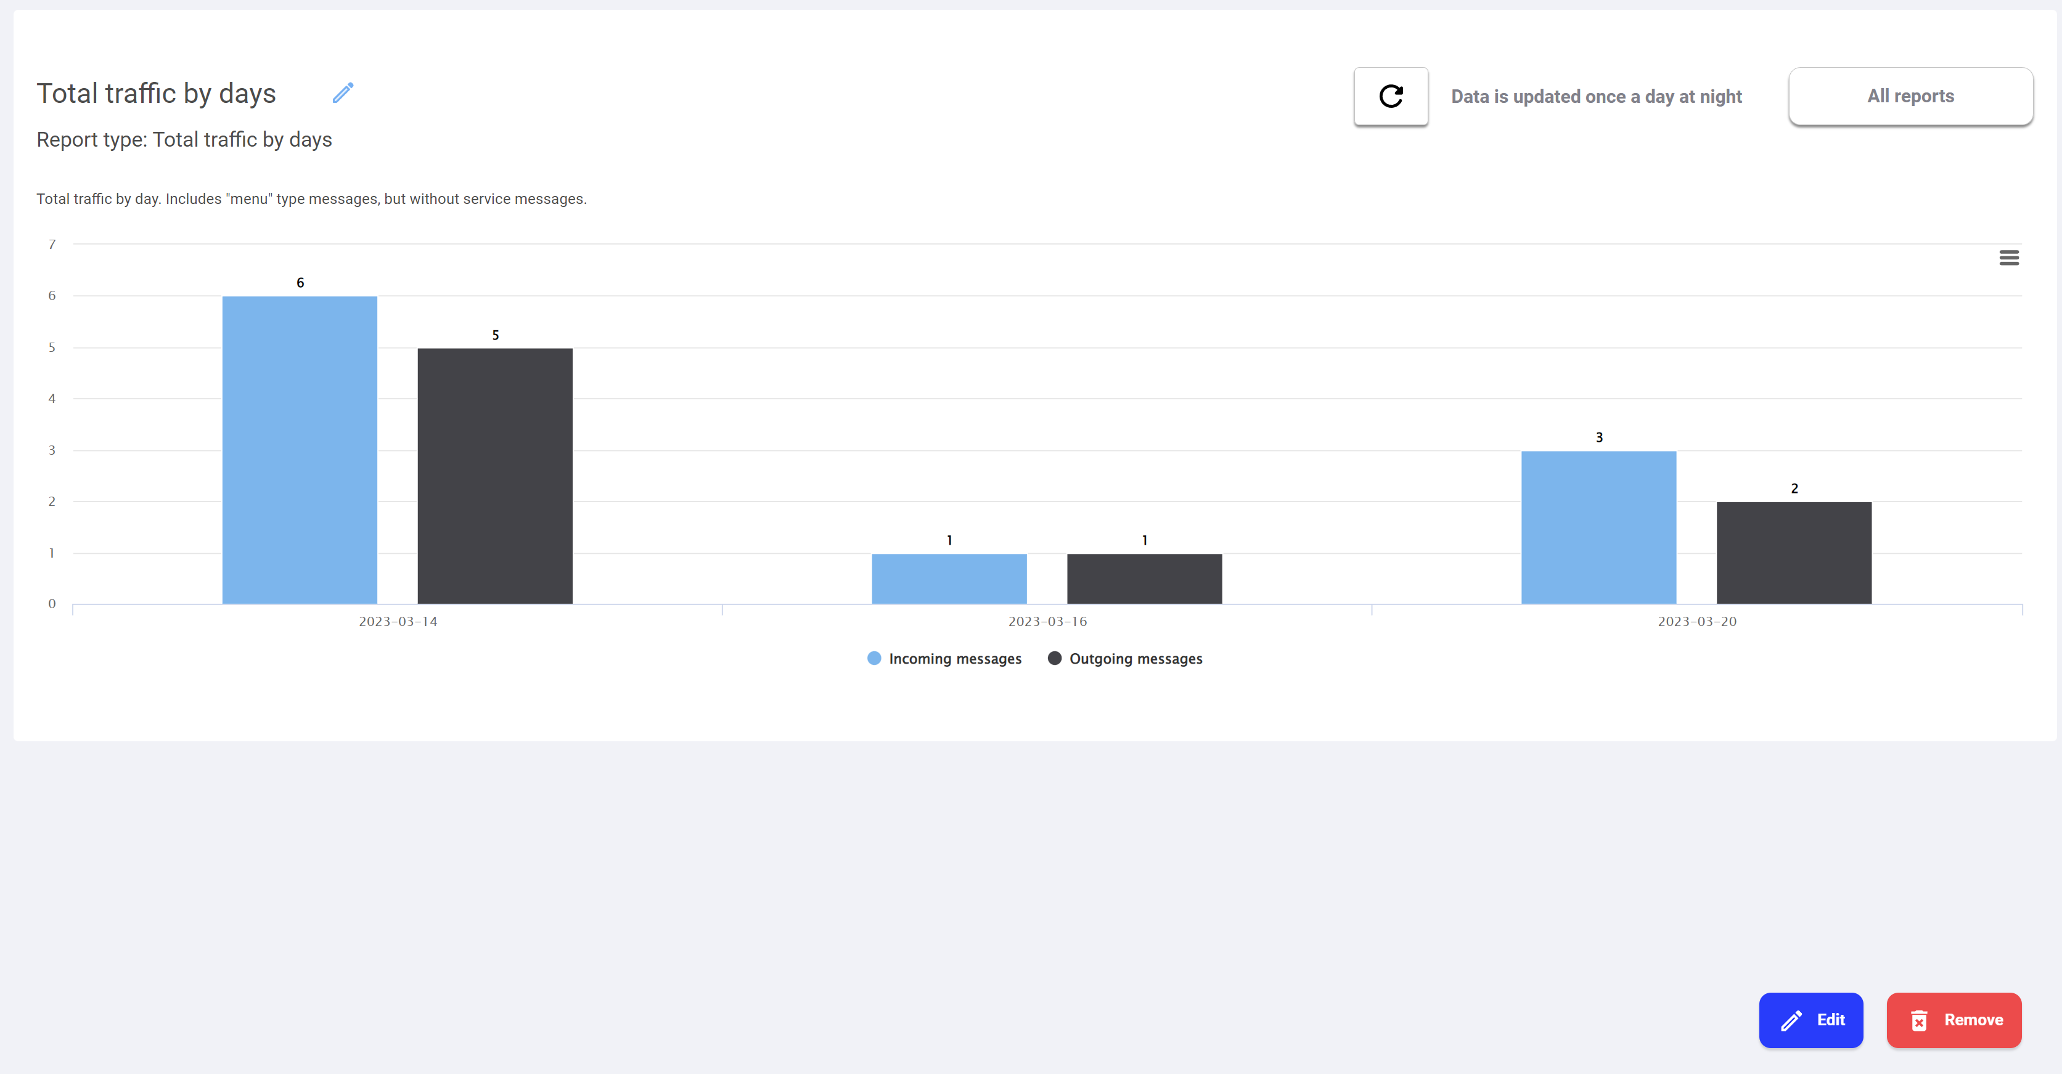The width and height of the screenshot is (2062, 1074).
Task: Click the 2023-03-20 axis label
Action: tap(1697, 622)
